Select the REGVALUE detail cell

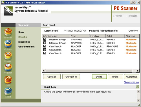coord(112,46)
